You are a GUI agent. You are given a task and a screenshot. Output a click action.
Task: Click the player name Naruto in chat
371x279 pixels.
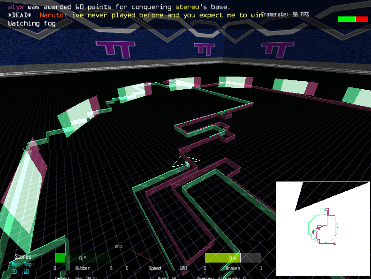51,15
